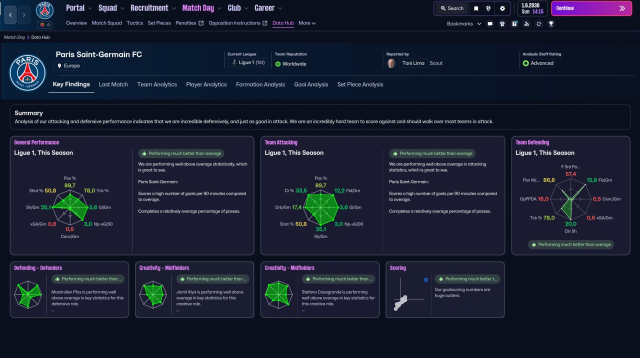640x358 pixels.
Task: Switch to the Goal Analysis tab
Action: point(311,84)
